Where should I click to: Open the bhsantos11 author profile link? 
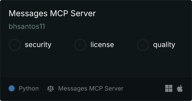click(27, 26)
